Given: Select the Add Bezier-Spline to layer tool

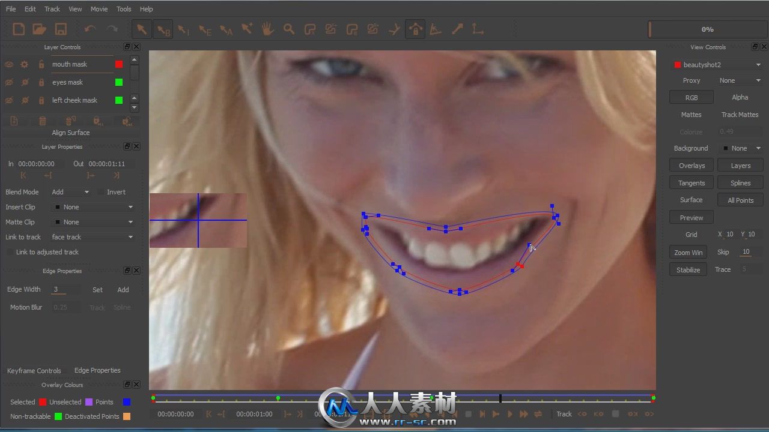Looking at the screenshot, I should 373,29.
